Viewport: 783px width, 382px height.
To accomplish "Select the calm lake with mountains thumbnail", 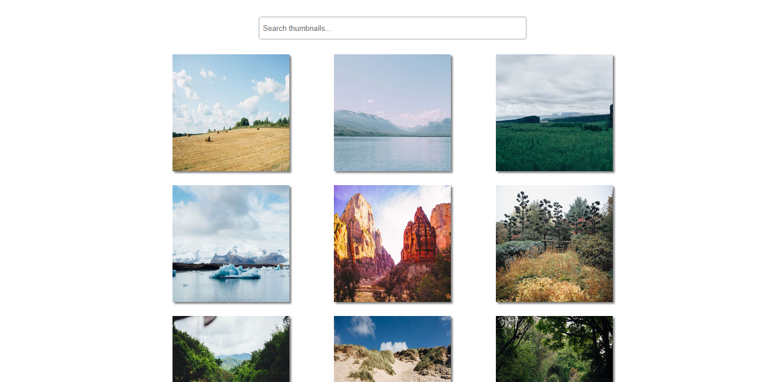I will tap(392, 113).
